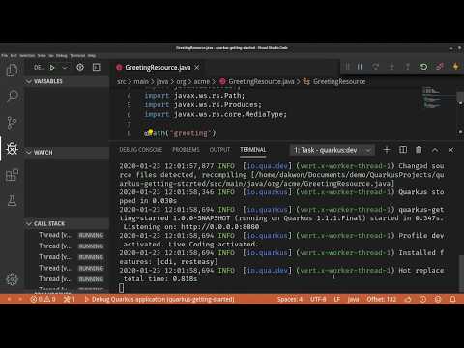The height and width of the screenshot is (348, 464).
Task: Open the Test flask icon view
Action: (x=12, y=201)
